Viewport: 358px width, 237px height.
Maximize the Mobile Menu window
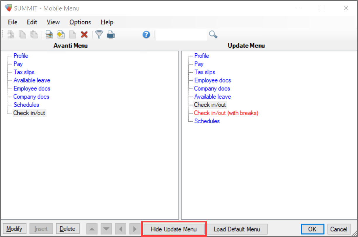pos(322,8)
